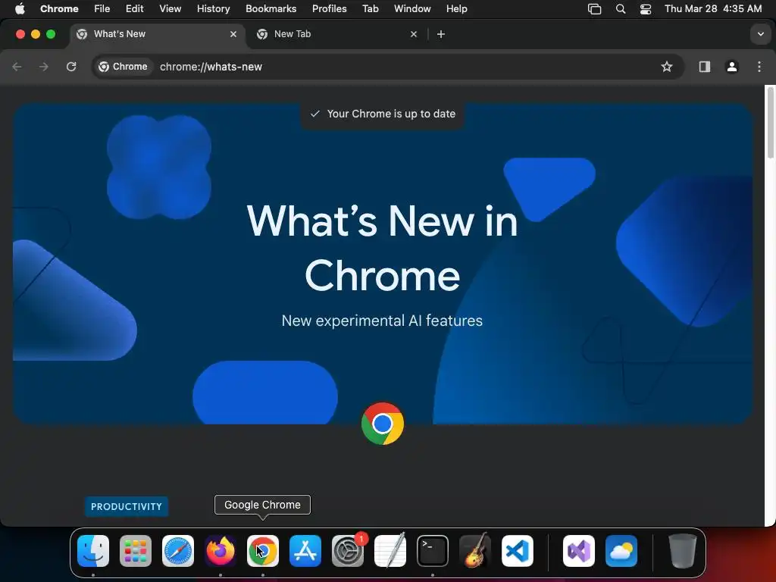Close the What's New tab
The width and height of the screenshot is (776, 582).
233,34
